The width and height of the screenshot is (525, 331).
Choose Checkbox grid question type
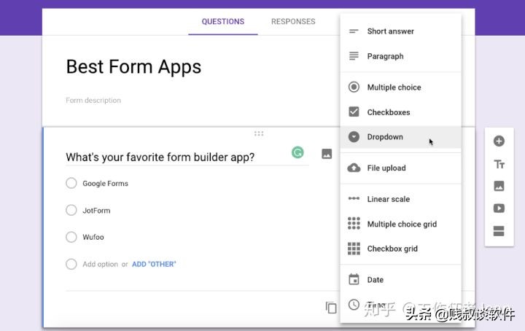pos(400,249)
